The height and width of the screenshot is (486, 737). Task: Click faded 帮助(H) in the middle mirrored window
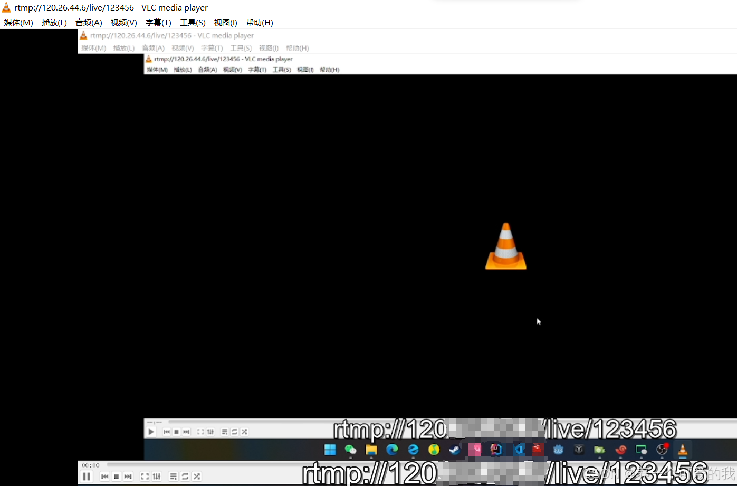[298, 48]
